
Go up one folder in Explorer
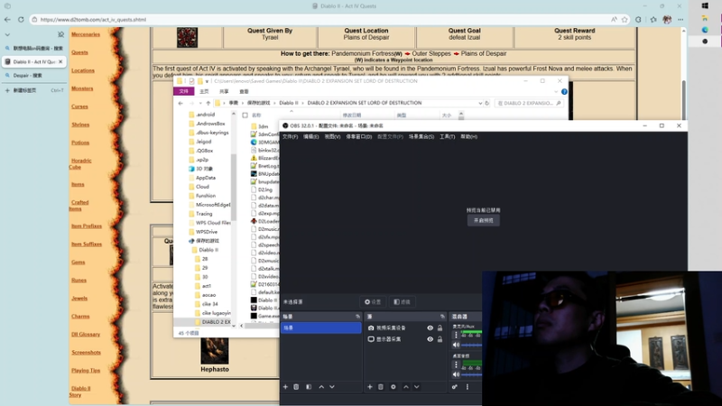[208, 103]
